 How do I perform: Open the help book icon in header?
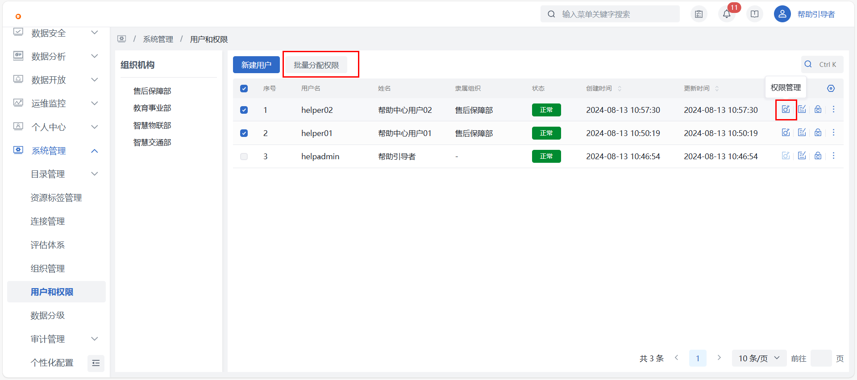pos(754,14)
